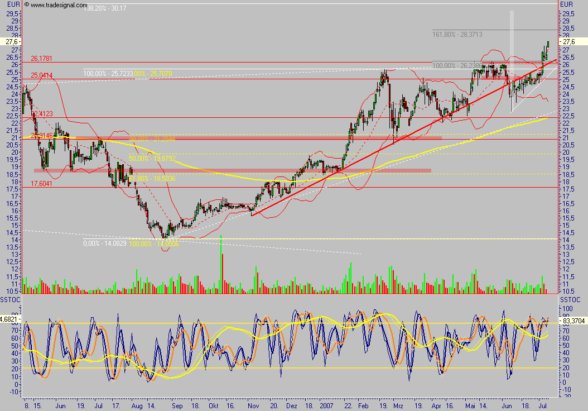Click the red 22,4123 level label
The image size is (588, 411).
42,114
